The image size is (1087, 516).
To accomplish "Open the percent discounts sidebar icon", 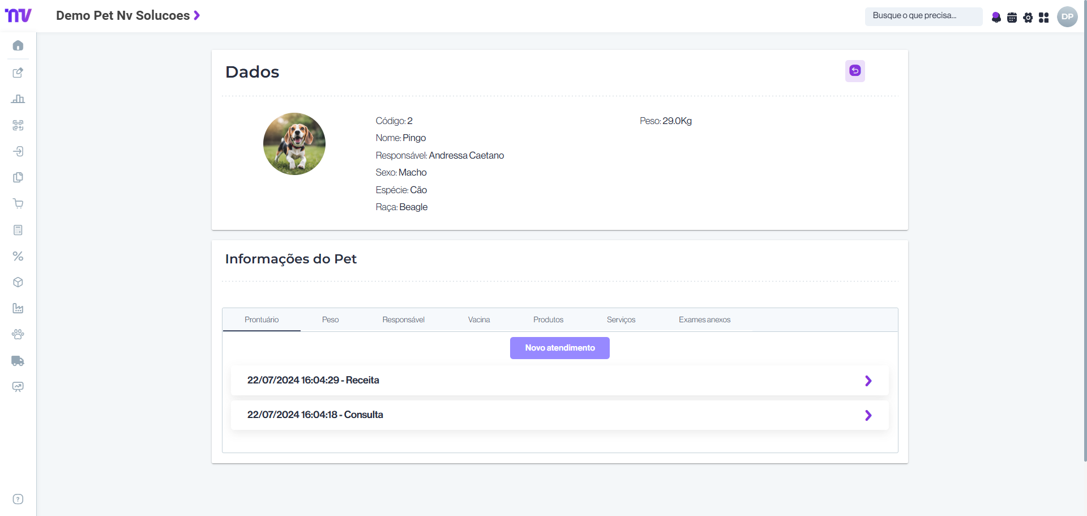I will [18, 256].
